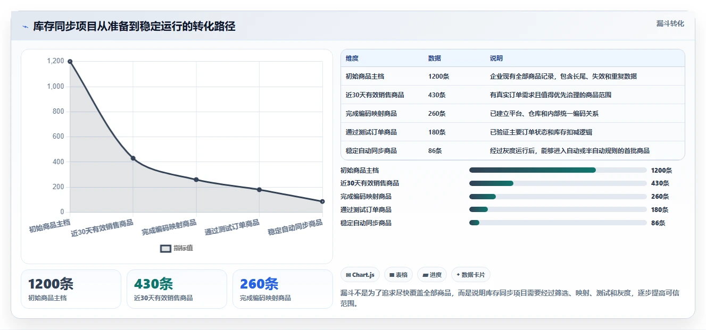The width and height of the screenshot is (706, 330).
Task: Click the chart point at 完成编码映射商品
Action: click(x=196, y=180)
